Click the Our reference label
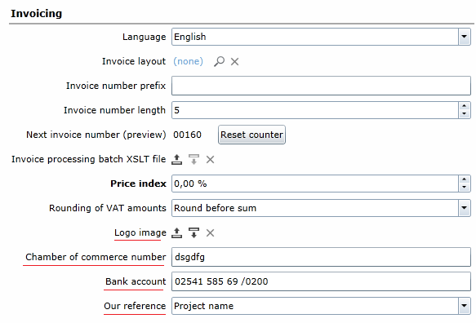Viewport: 476px width, 323px height. [135, 306]
